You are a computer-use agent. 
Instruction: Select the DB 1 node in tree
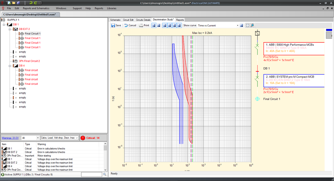tap(16, 25)
